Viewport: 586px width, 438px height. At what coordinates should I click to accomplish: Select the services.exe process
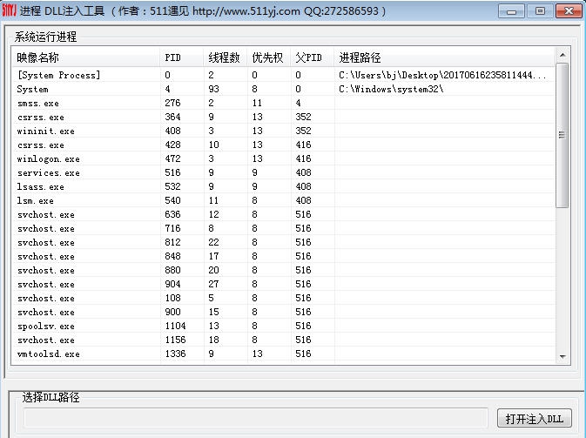(x=283, y=172)
